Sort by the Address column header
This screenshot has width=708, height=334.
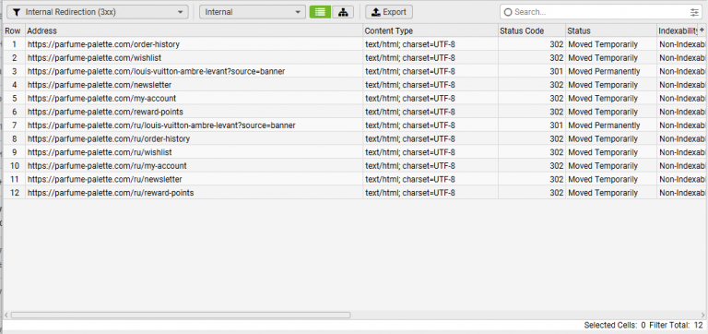195,30
